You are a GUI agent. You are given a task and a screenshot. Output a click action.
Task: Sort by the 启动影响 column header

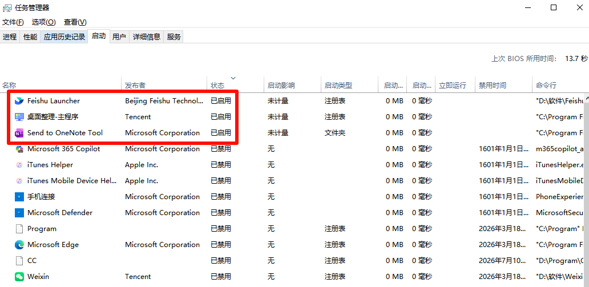293,85
